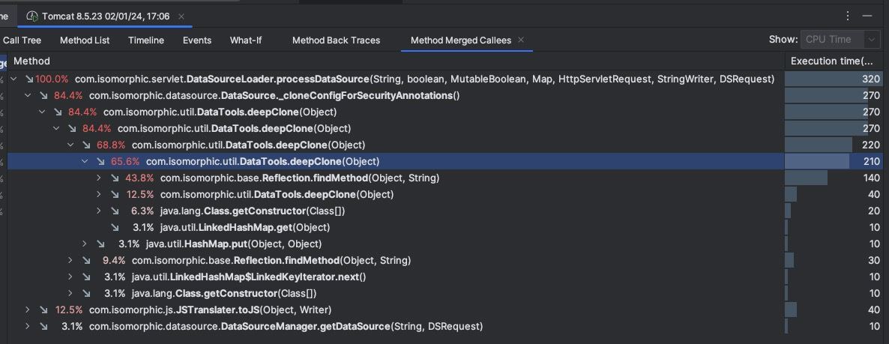Switch to the Timeline tab
This screenshot has width=889, height=344.
[145, 40]
